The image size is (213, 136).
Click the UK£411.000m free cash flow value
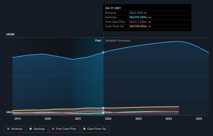(x=138, y=22)
